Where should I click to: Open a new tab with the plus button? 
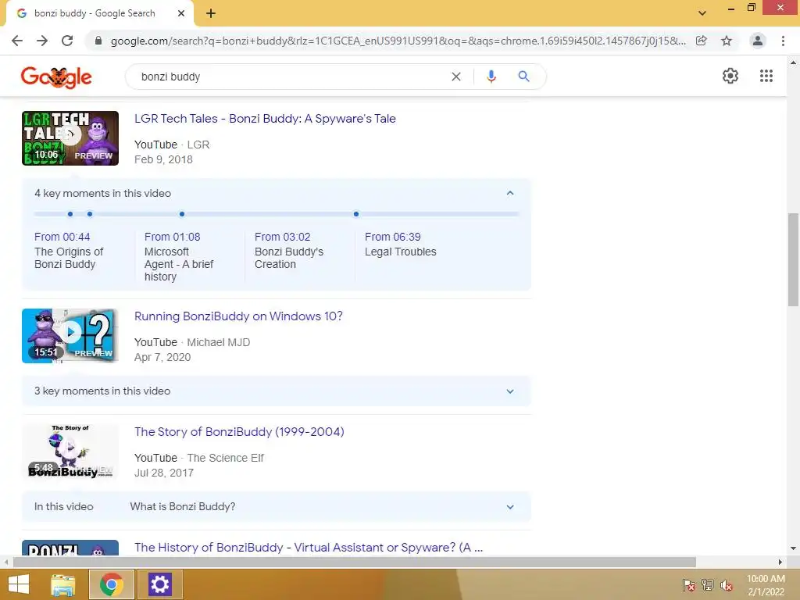coord(211,14)
